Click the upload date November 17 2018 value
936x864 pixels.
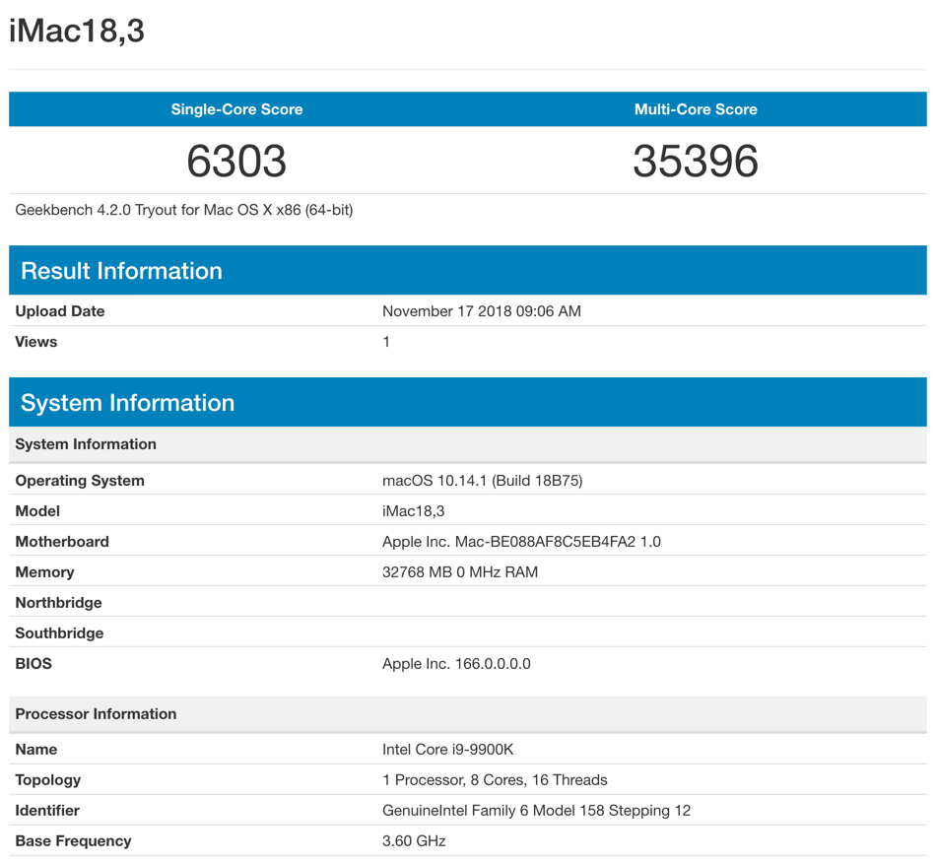coord(481,311)
